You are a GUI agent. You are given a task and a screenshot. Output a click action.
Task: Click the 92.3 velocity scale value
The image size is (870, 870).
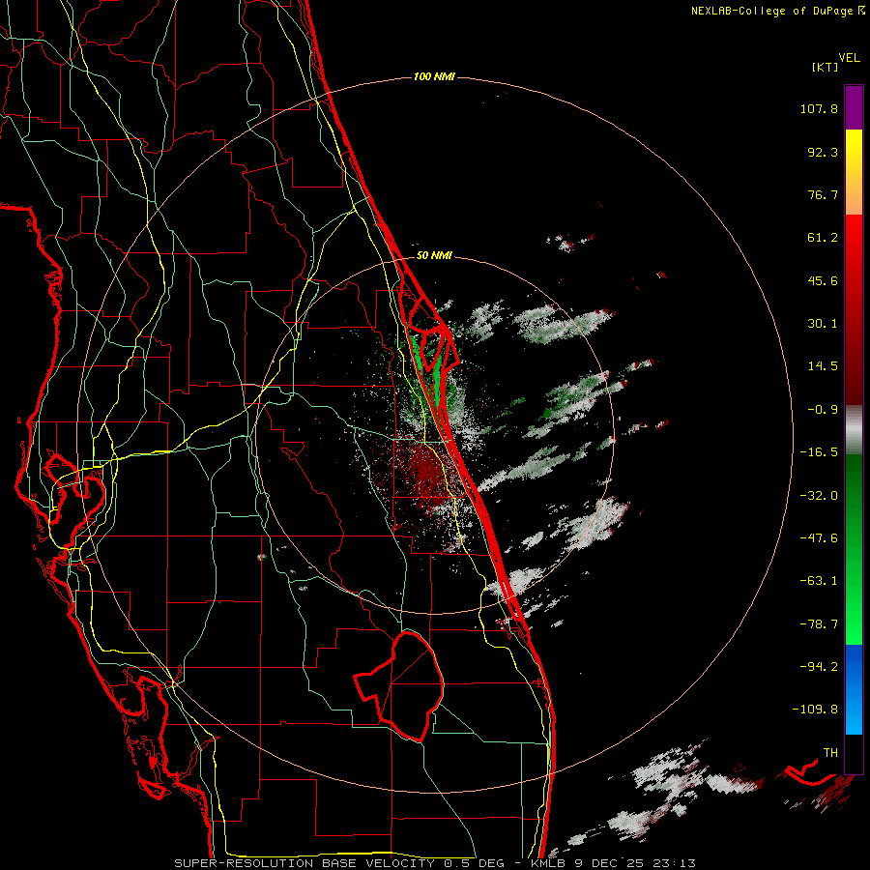(823, 152)
